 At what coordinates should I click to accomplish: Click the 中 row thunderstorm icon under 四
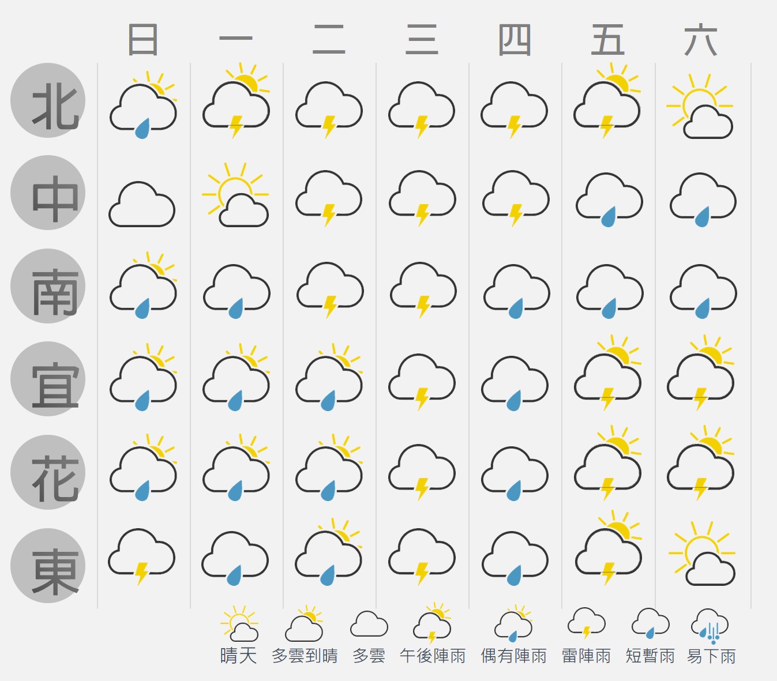(x=516, y=198)
